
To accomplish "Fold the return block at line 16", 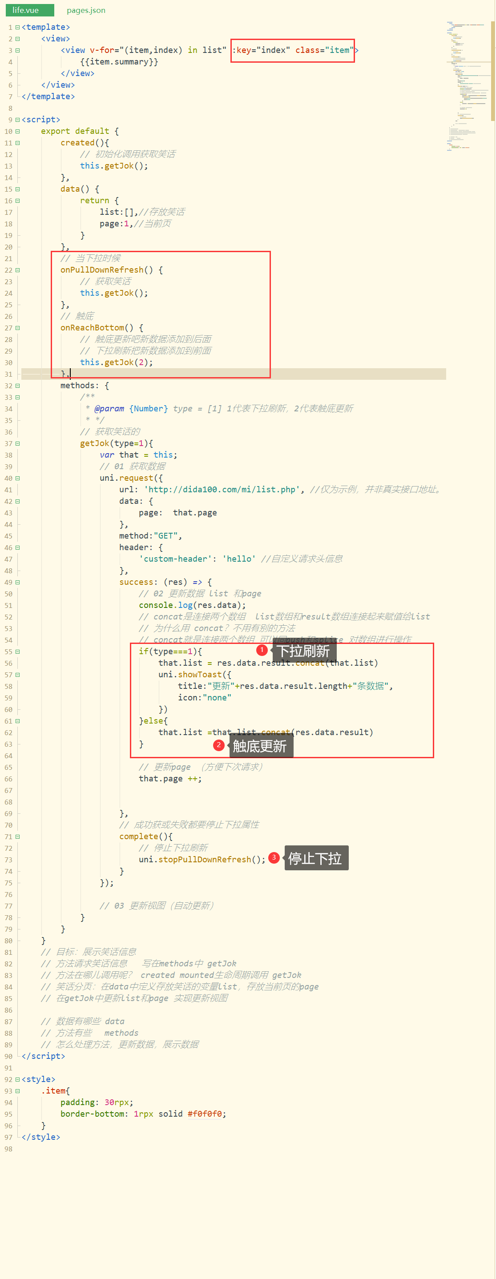I will [17, 201].
